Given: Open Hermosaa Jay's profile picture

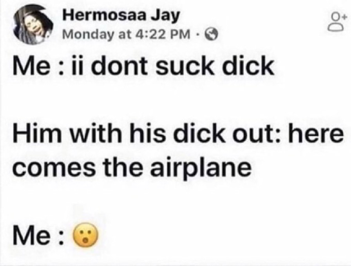Looking at the screenshot, I should (34, 25).
